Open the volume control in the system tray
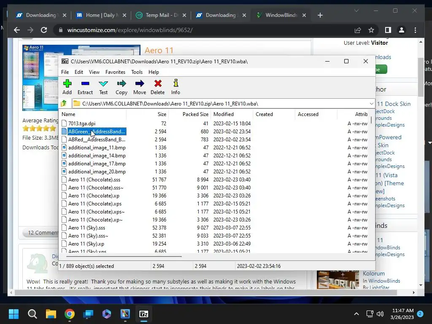This screenshot has height=324, width=432. (380, 314)
